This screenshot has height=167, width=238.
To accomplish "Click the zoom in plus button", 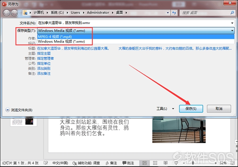I will [216, 163].
